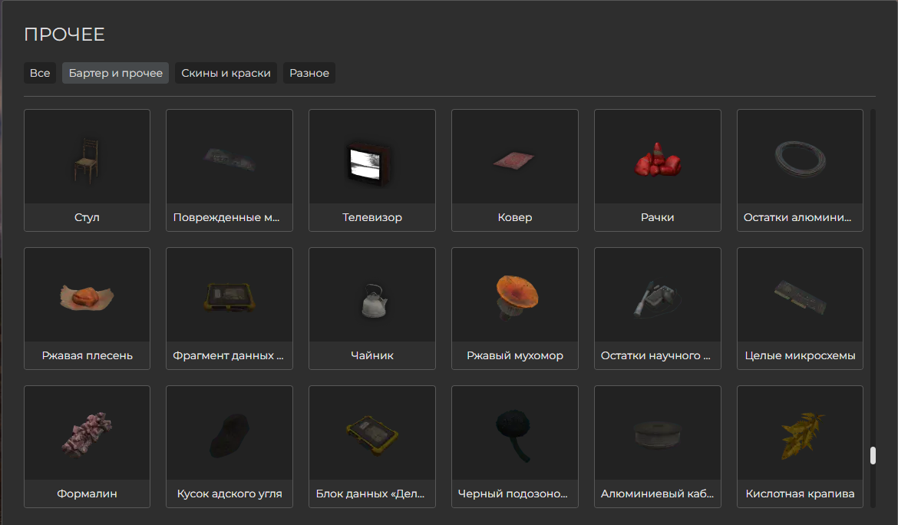Viewport: 898px width, 525px height.
Task: Click the Остатки научного ... caption
Action: (655, 355)
